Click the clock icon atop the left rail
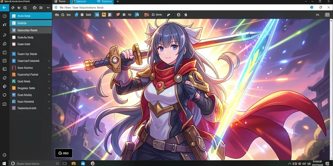The width and height of the screenshot is (333, 166). pyautogui.click(x=5, y=16)
